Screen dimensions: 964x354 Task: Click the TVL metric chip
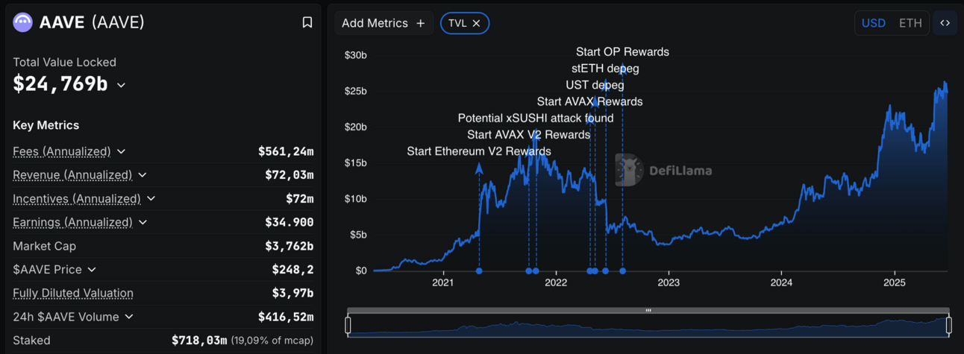click(x=464, y=23)
